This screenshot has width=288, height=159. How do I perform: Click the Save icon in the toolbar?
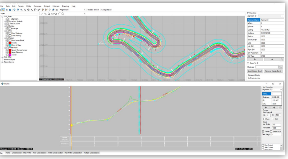click(x=10, y=10)
